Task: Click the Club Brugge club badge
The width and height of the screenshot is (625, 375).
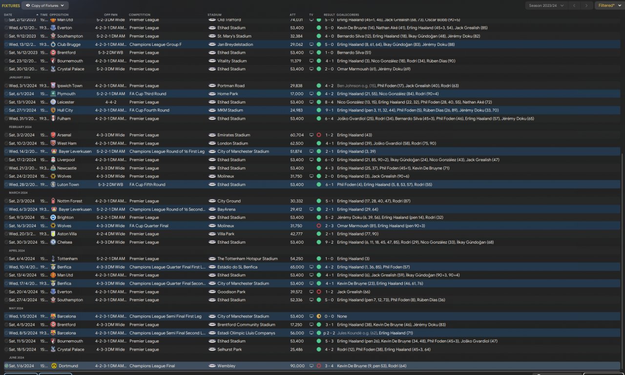Action: click(x=53, y=44)
